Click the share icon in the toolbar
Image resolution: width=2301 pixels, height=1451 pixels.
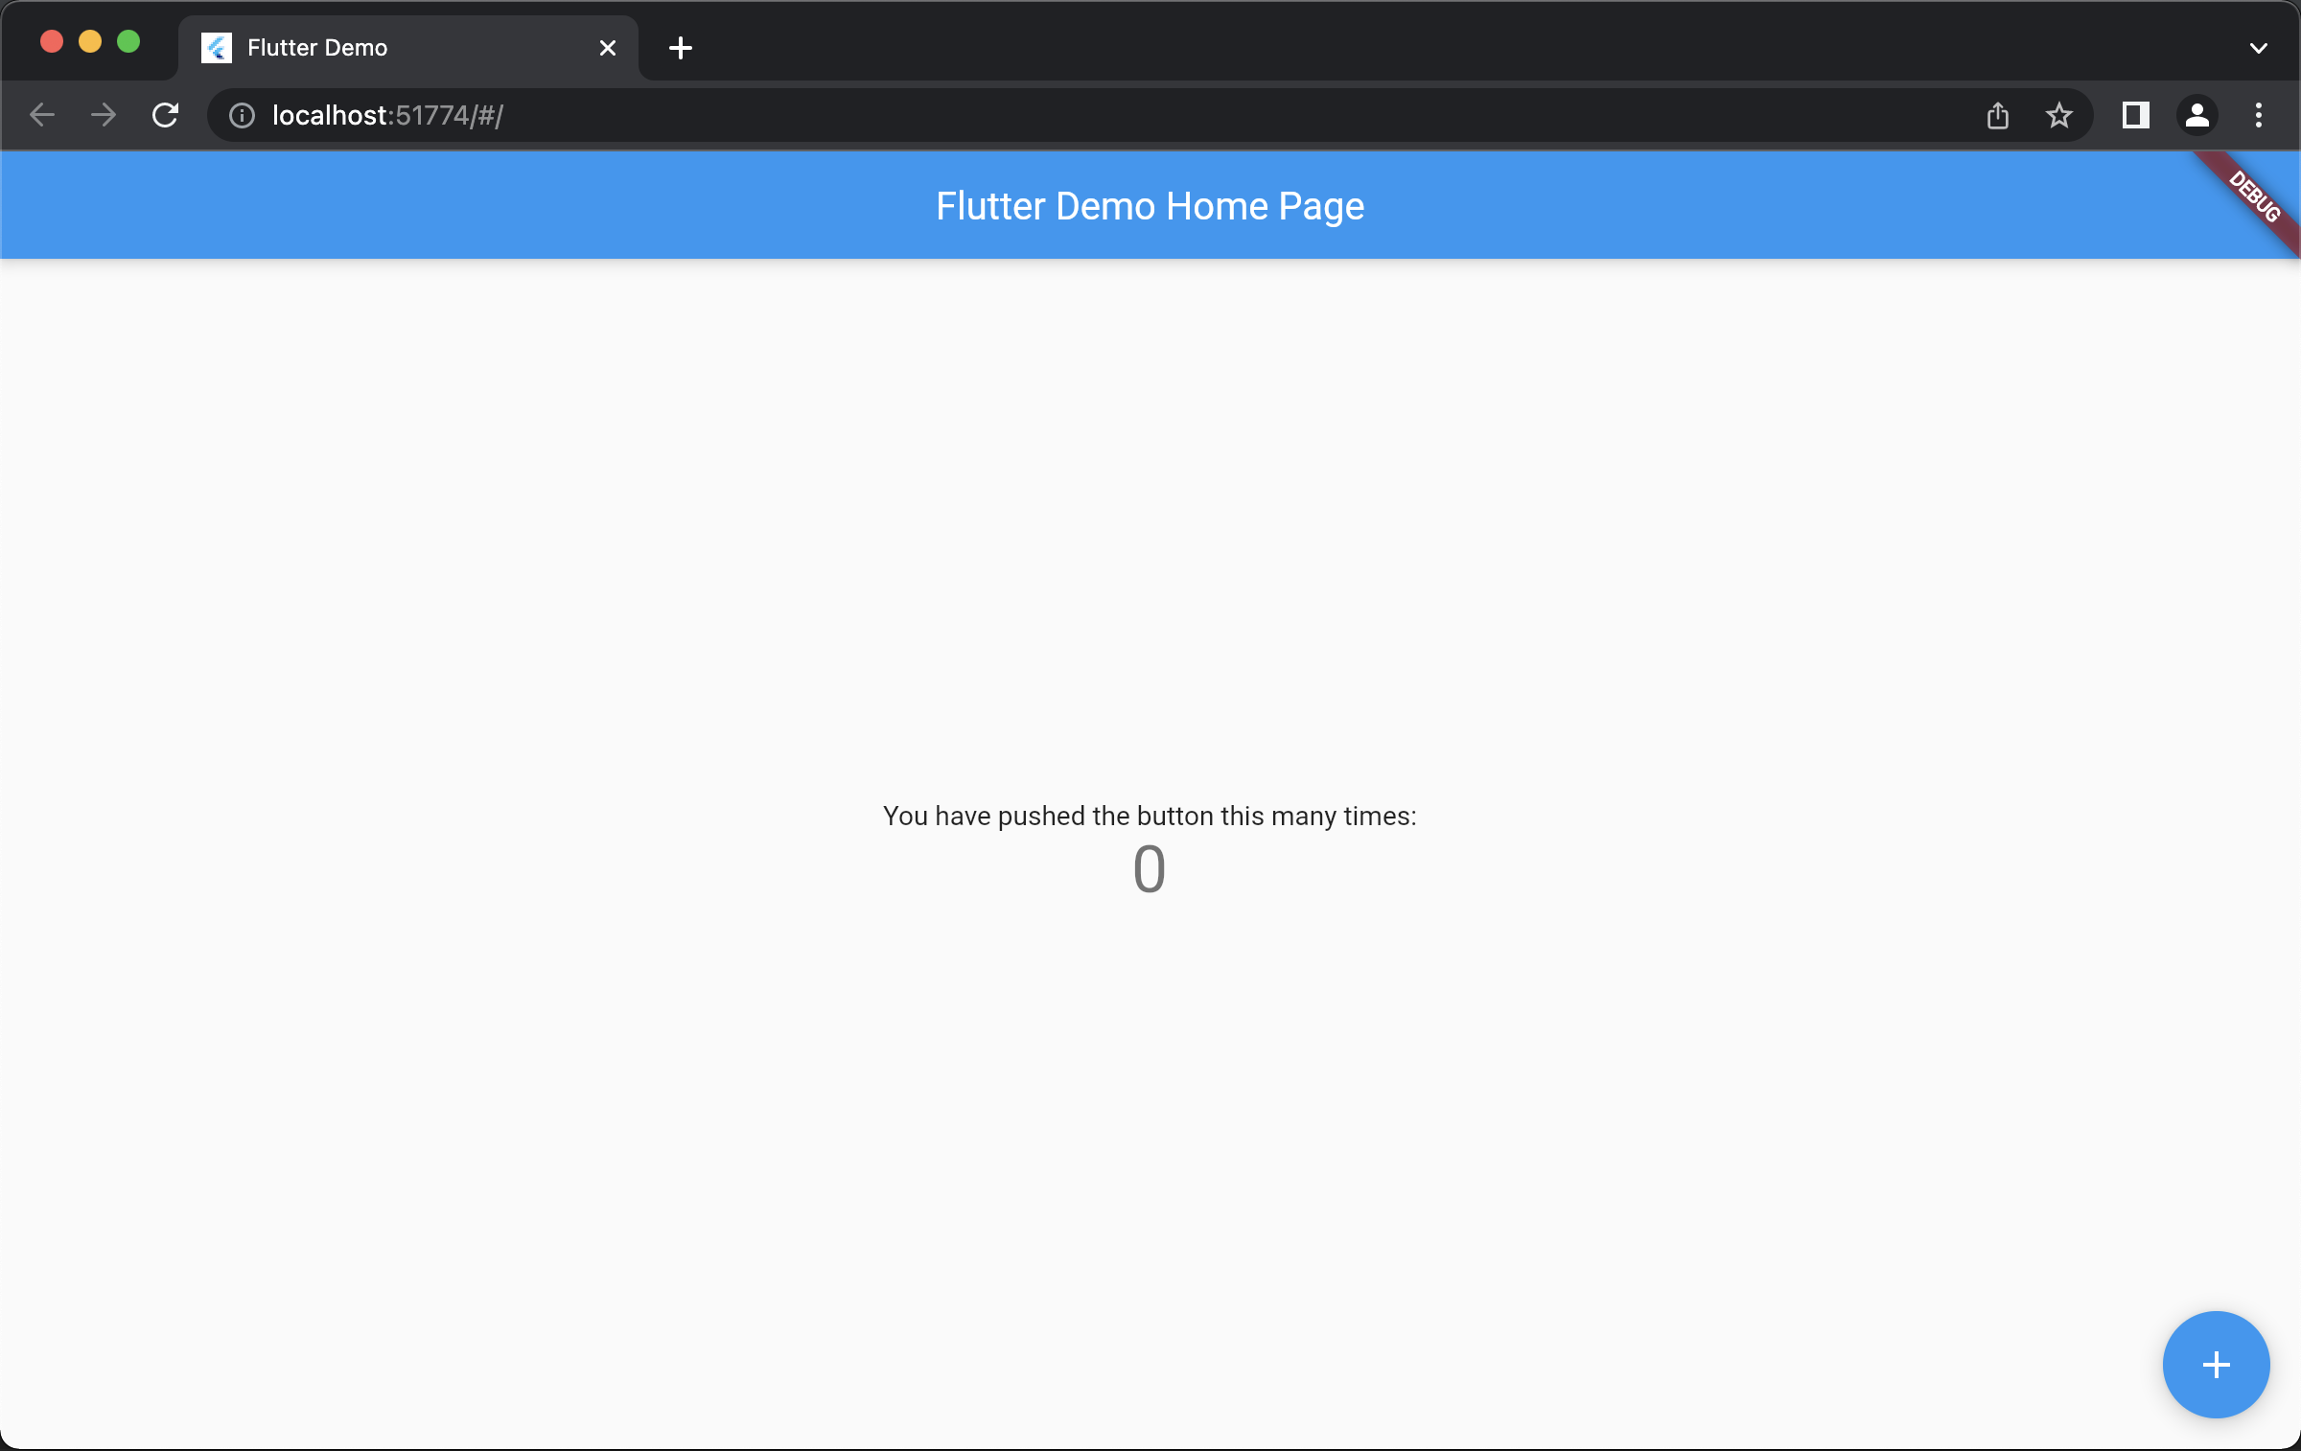(x=1998, y=115)
